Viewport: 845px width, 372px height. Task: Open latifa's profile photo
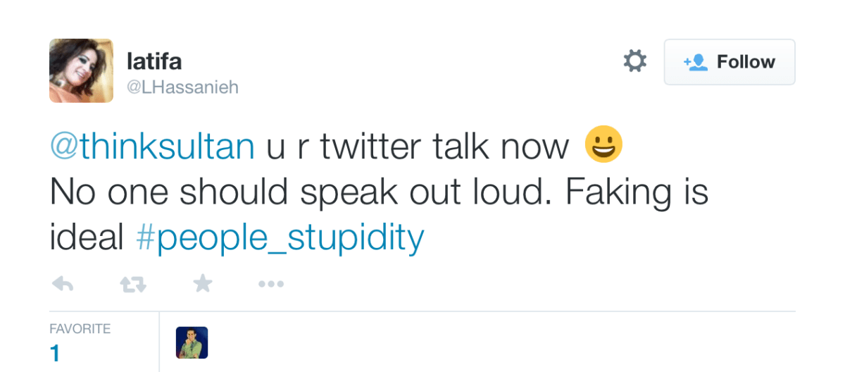[81, 70]
